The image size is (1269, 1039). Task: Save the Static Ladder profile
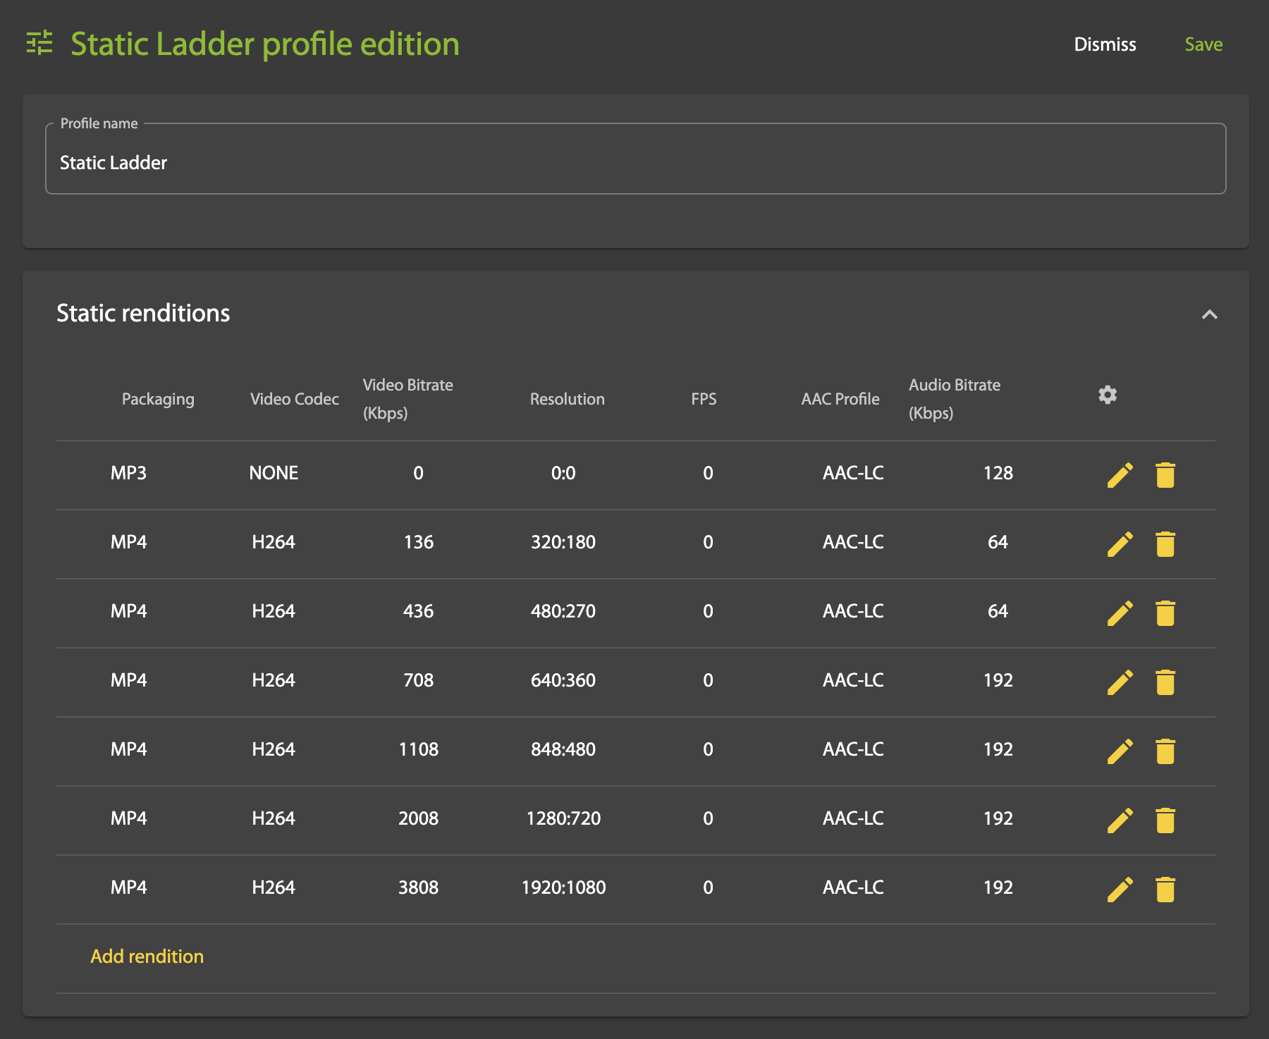pyautogui.click(x=1203, y=44)
